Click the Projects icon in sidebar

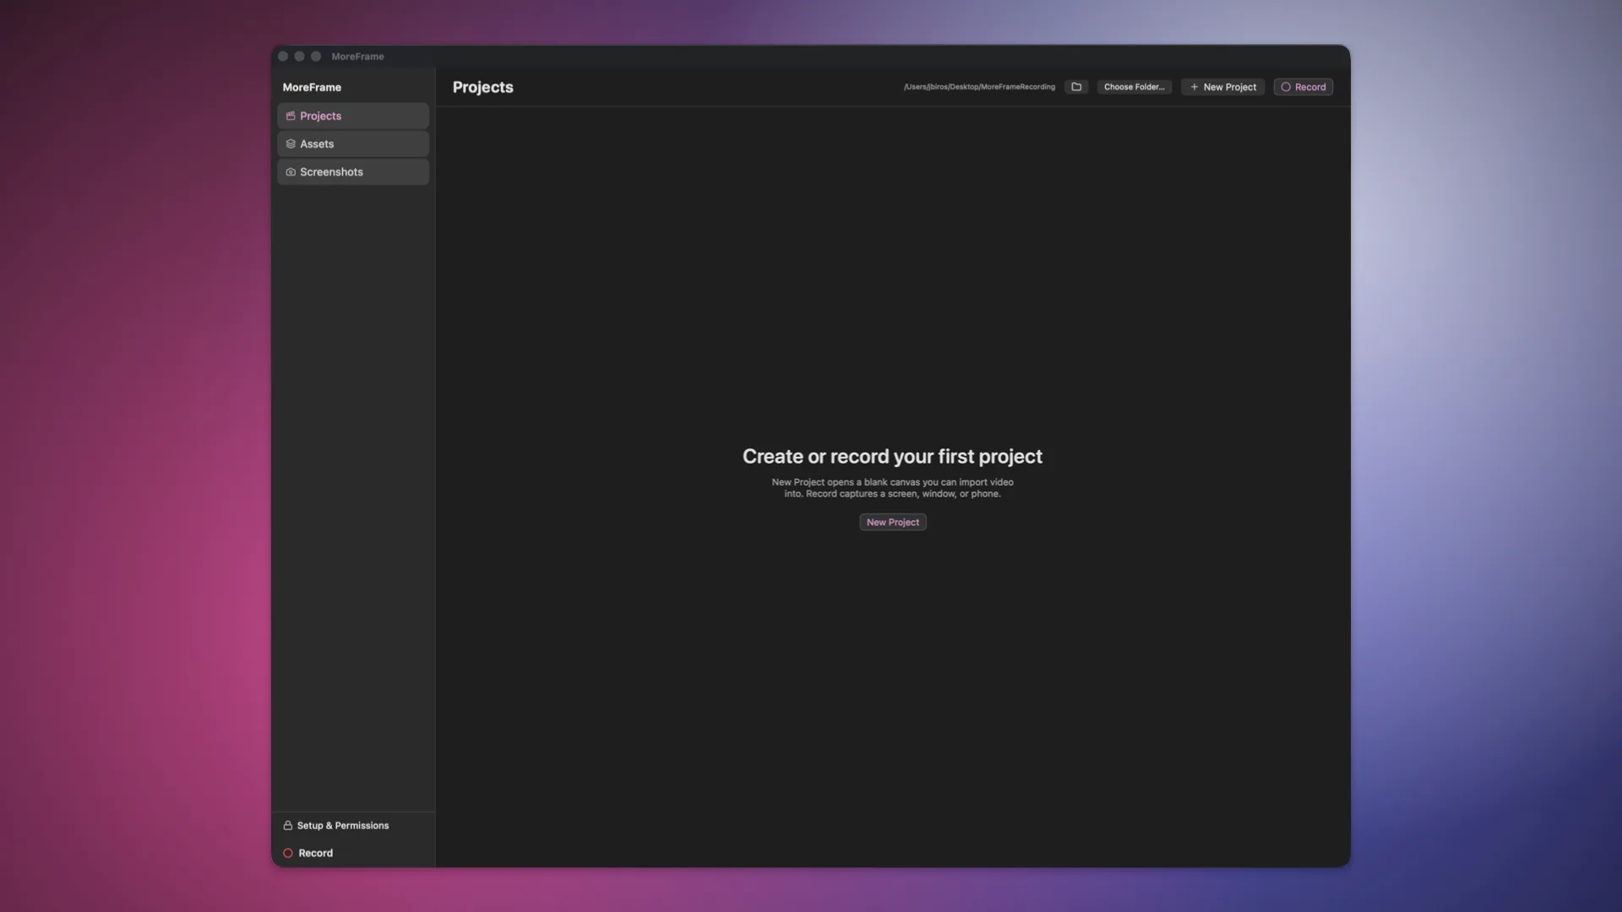pos(291,116)
